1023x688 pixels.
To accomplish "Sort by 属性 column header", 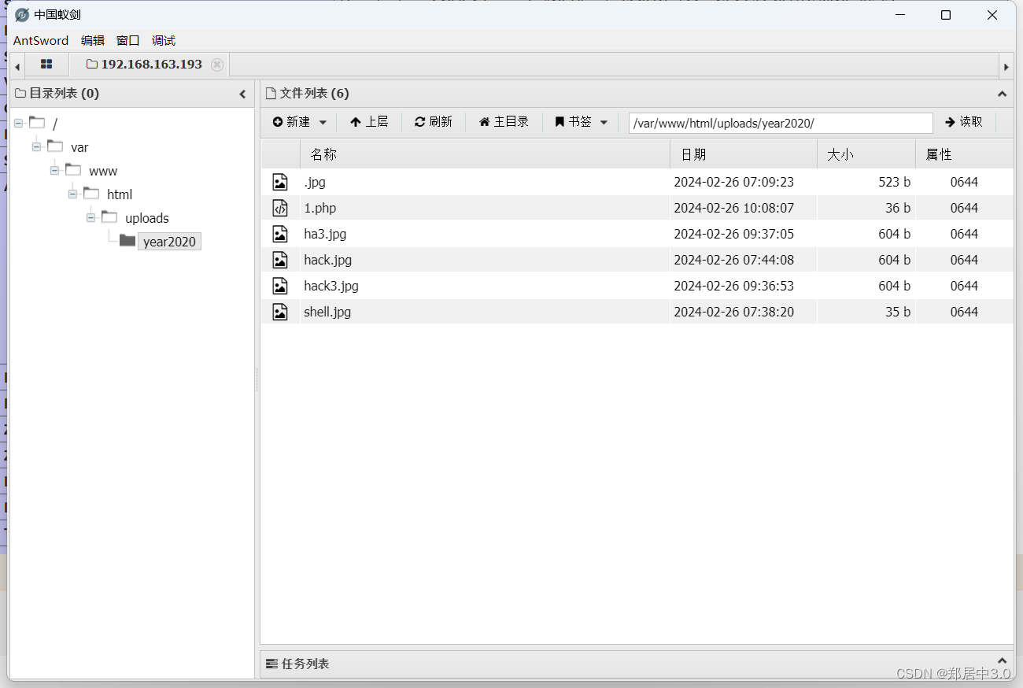I will (965, 154).
